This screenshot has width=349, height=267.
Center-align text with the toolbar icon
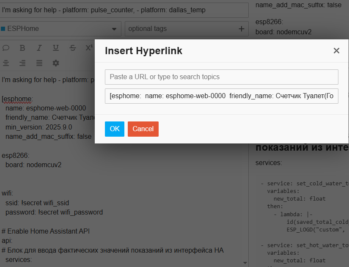(x=6, y=63)
